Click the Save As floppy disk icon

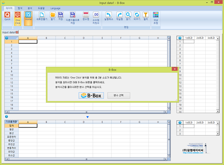click(x=73, y=18)
